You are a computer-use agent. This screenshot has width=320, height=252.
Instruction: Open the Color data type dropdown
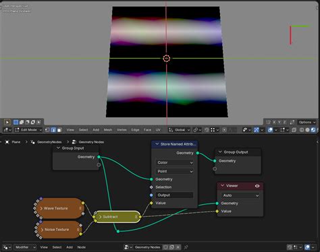click(x=175, y=162)
